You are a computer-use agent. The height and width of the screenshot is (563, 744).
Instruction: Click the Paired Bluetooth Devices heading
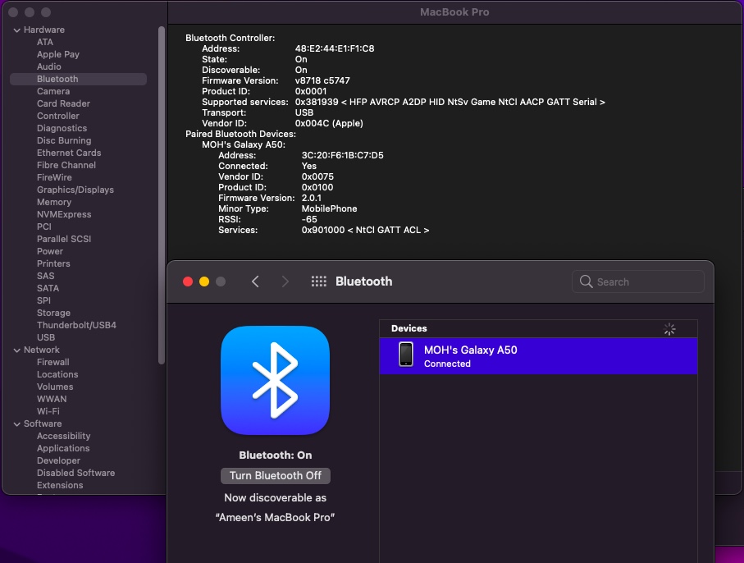pos(240,135)
